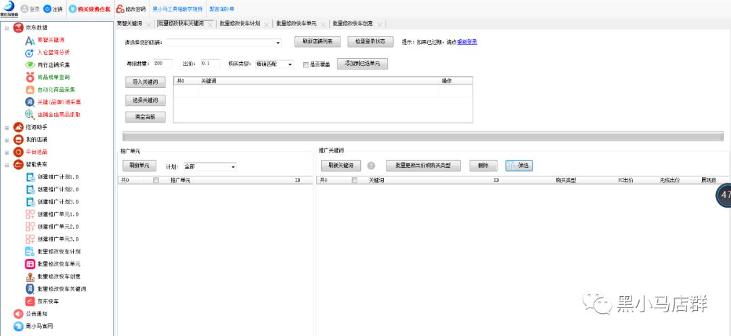
Task: Expand the 我的店铺 tree node
Action: pyautogui.click(x=7, y=140)
